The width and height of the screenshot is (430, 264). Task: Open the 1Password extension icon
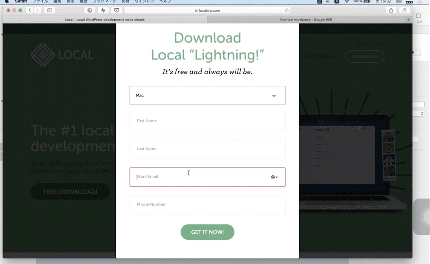click(x=90, y=10)
